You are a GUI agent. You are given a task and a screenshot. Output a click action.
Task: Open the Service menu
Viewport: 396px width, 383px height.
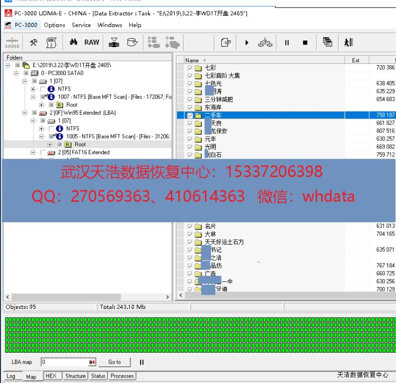(x=81, y=25)
